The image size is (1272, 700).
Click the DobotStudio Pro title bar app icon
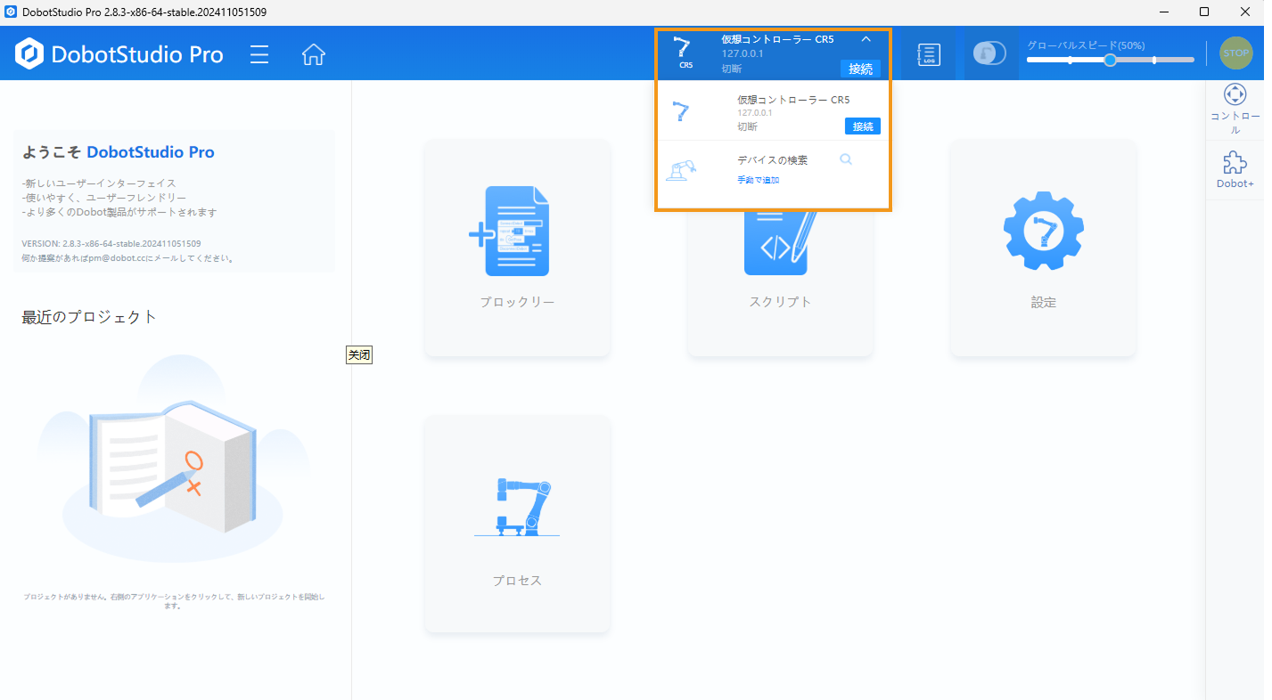11,12
